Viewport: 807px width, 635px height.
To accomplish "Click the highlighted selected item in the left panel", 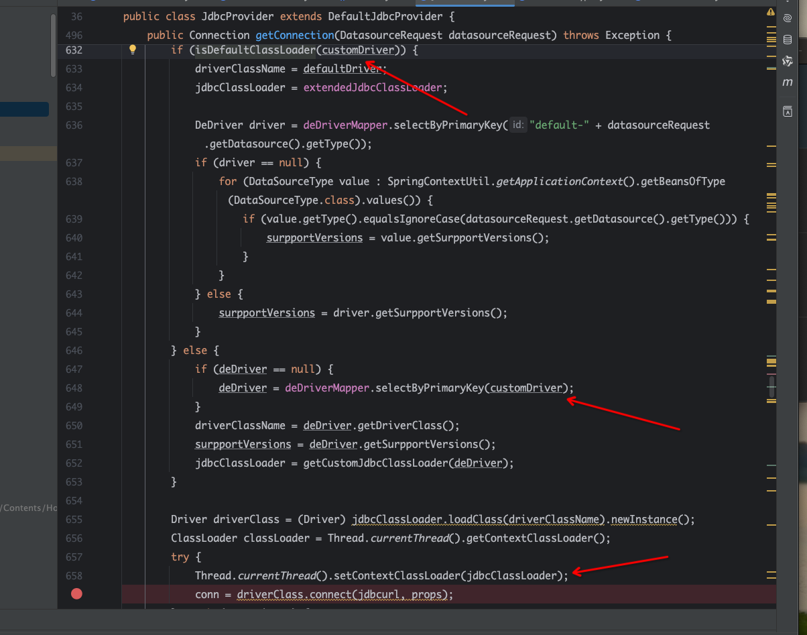I will tap(24, 109).
